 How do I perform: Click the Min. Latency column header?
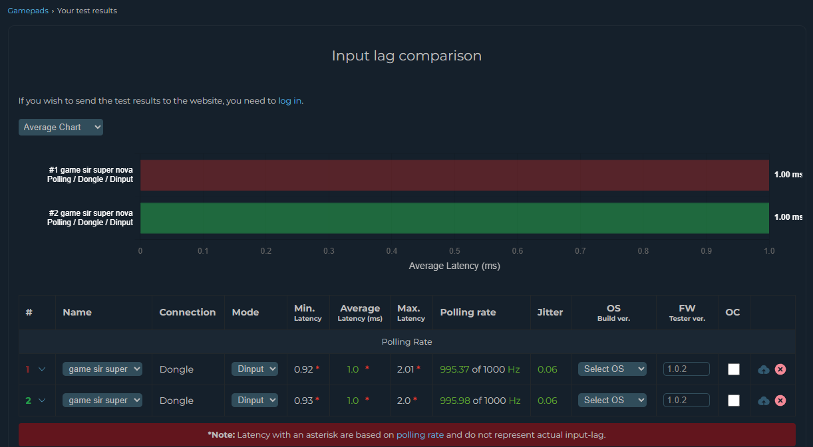(x=307, y=313)
